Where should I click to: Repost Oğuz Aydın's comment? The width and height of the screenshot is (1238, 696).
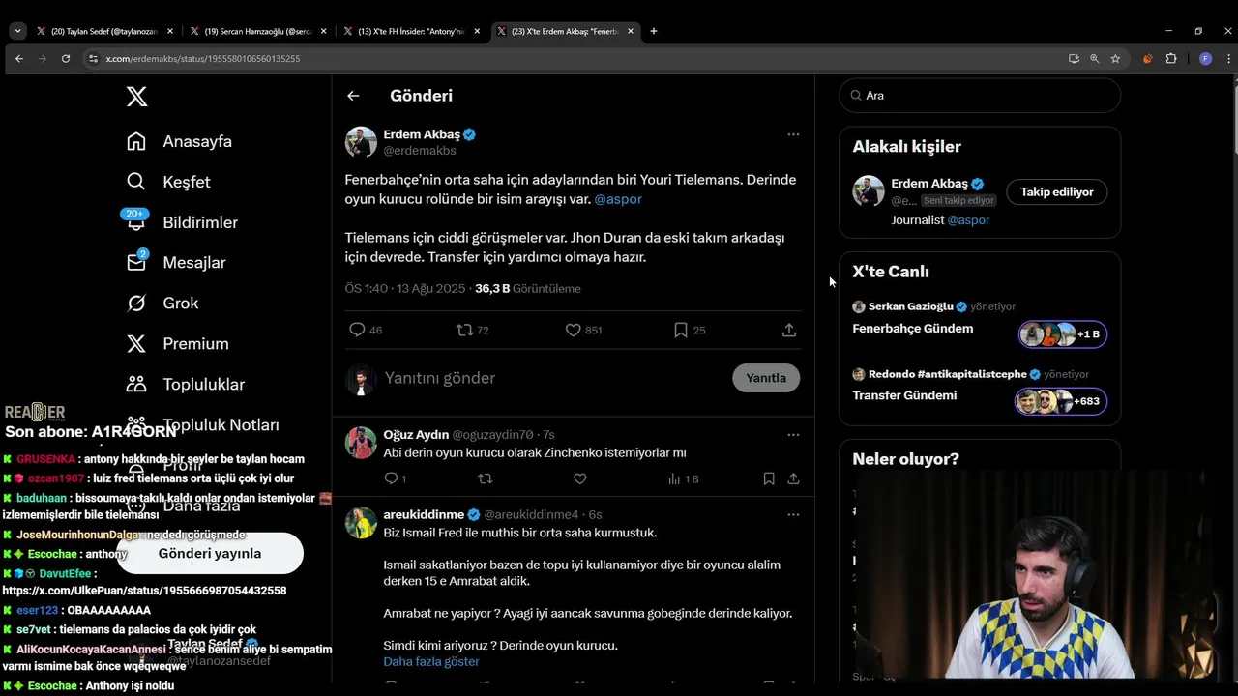[x=486, y=478]
